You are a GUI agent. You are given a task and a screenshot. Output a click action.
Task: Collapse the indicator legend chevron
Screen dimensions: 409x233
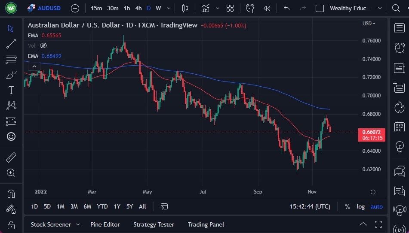[34, 66]
